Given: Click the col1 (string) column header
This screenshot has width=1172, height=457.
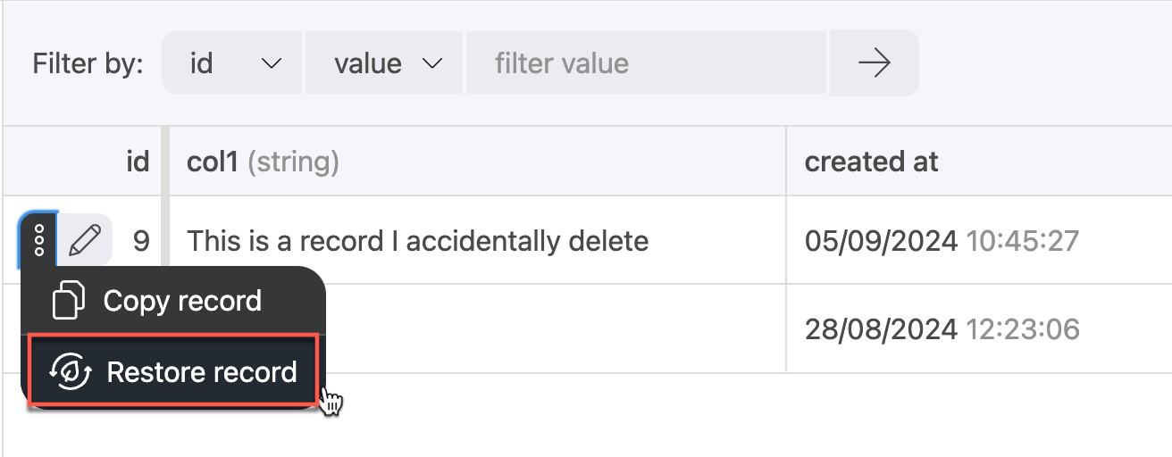Looking at the screenshot, I should pyautogui.click(x=263, y=162).
